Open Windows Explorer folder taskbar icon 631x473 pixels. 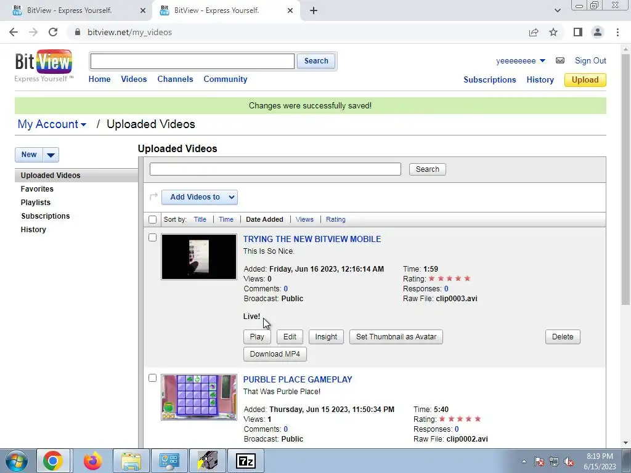click(x=131, y=461)
